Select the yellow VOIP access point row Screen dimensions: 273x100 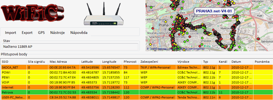click(137, 82)
